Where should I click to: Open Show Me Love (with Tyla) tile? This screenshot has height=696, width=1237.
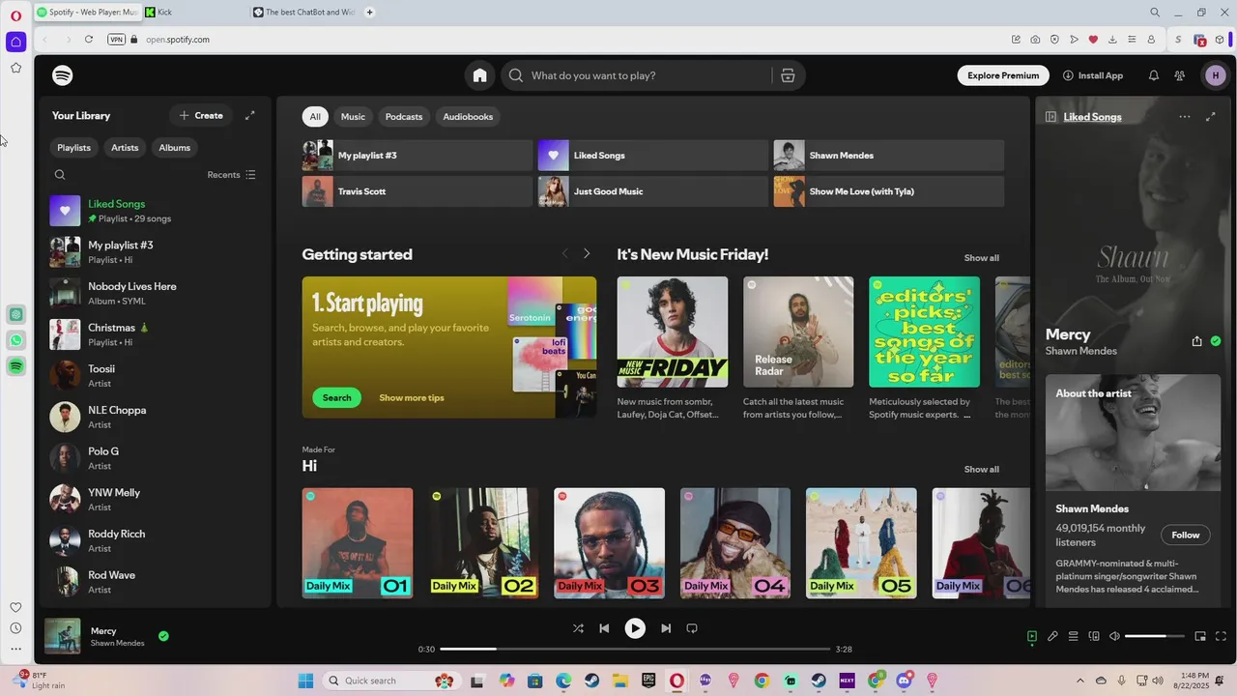[x=889, y=191]
